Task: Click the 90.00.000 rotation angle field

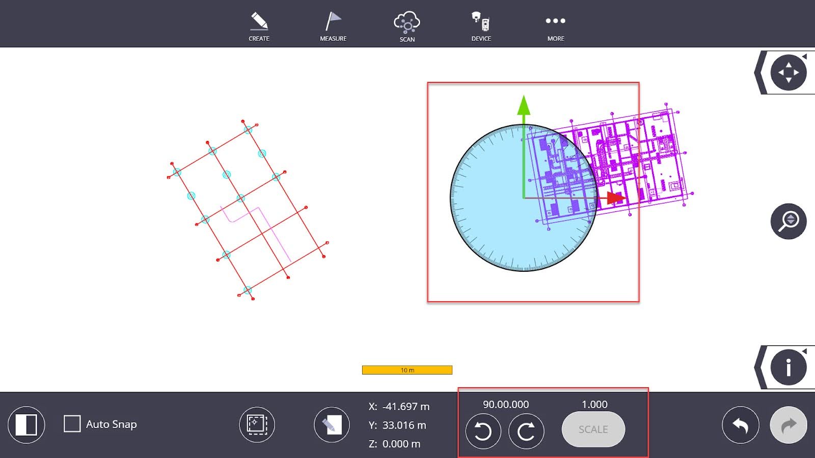Action: (x=506, y=405)
